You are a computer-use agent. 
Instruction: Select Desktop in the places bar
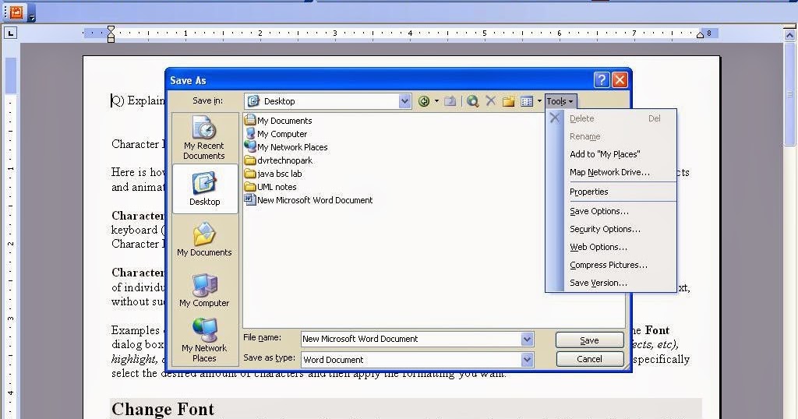[x=205, y=188]
